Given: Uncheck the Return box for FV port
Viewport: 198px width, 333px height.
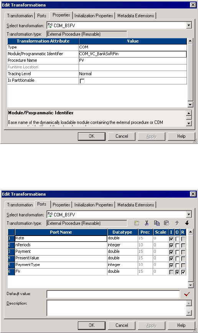Looking at the screenshot, I should coord(183,272).
